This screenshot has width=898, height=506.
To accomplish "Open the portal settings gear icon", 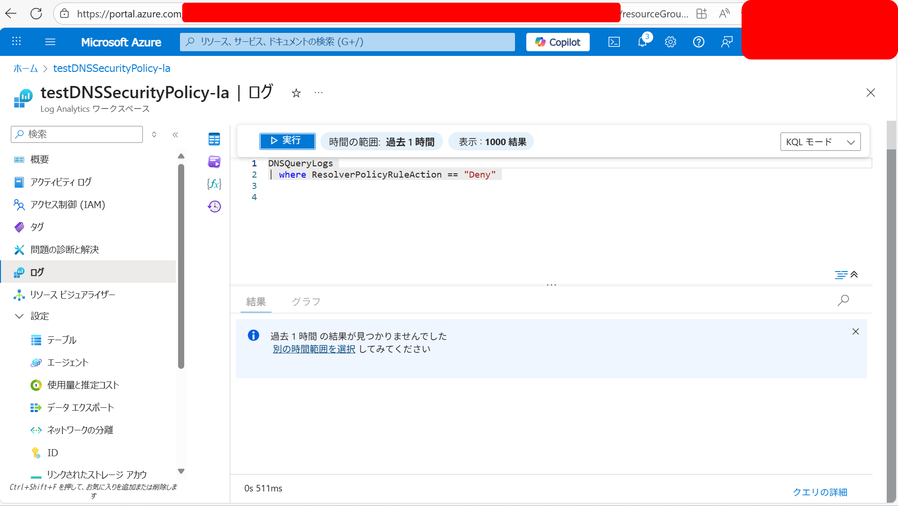I will 670,42.
